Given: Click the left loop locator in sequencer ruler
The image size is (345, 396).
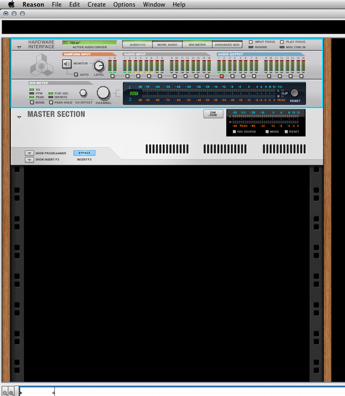Looking at the screenshot, I should pyautogui.click(x=21, y=393).
